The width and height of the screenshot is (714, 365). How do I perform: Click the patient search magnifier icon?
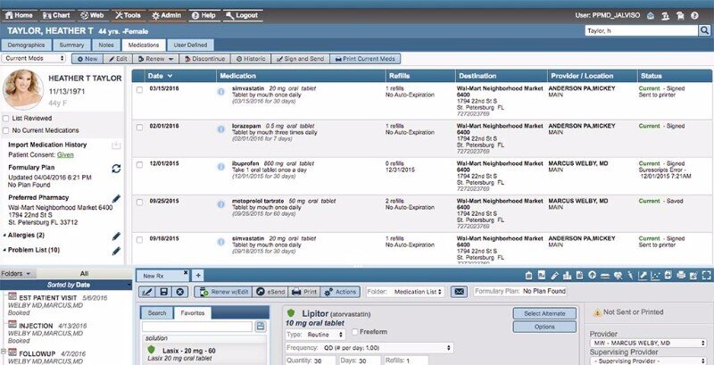(x=704, y=30)
